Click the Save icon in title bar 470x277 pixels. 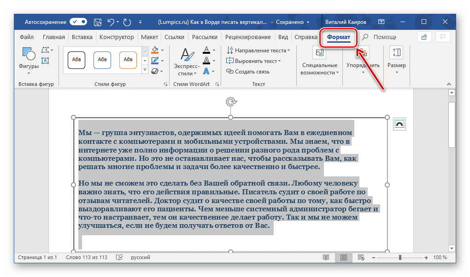98,22
